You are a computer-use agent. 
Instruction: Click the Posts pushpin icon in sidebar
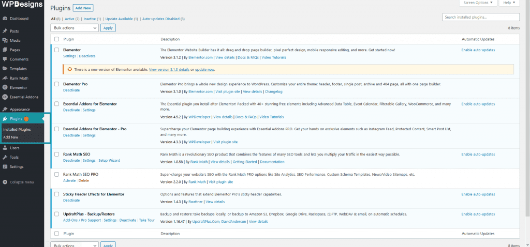(5, 31)
